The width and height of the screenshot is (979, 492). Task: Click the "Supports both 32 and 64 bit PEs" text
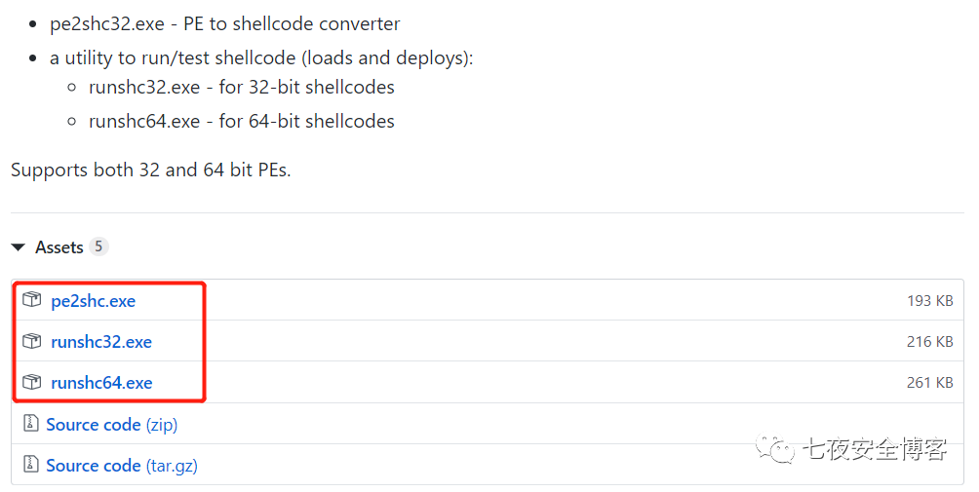pos(151,170)
